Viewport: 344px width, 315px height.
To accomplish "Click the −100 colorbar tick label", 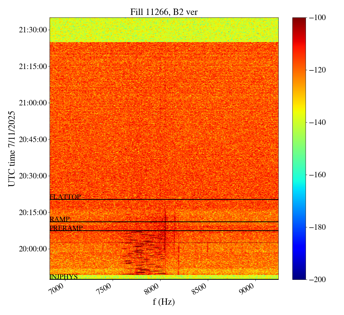I will 317,18.
